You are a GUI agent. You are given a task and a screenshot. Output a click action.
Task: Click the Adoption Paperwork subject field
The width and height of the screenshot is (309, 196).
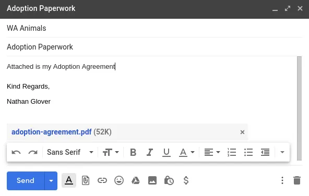click(154, 47)
